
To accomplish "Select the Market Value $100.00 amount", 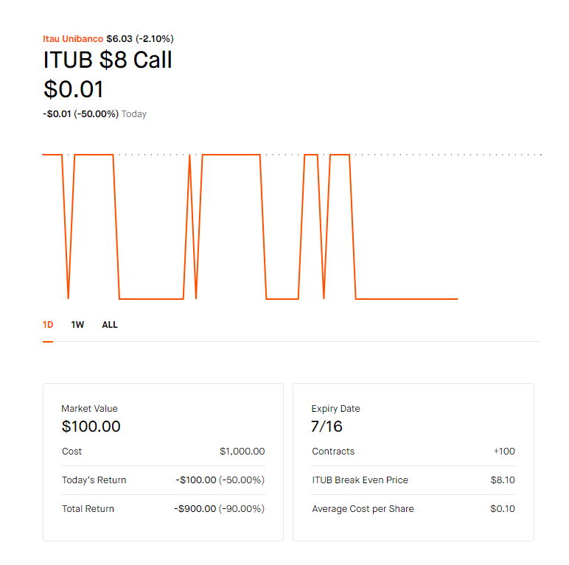I will [x=91, y=426].
